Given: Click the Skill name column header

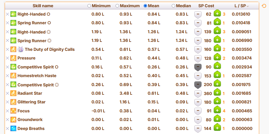Looking at the screenshot, I should point(43,6).
